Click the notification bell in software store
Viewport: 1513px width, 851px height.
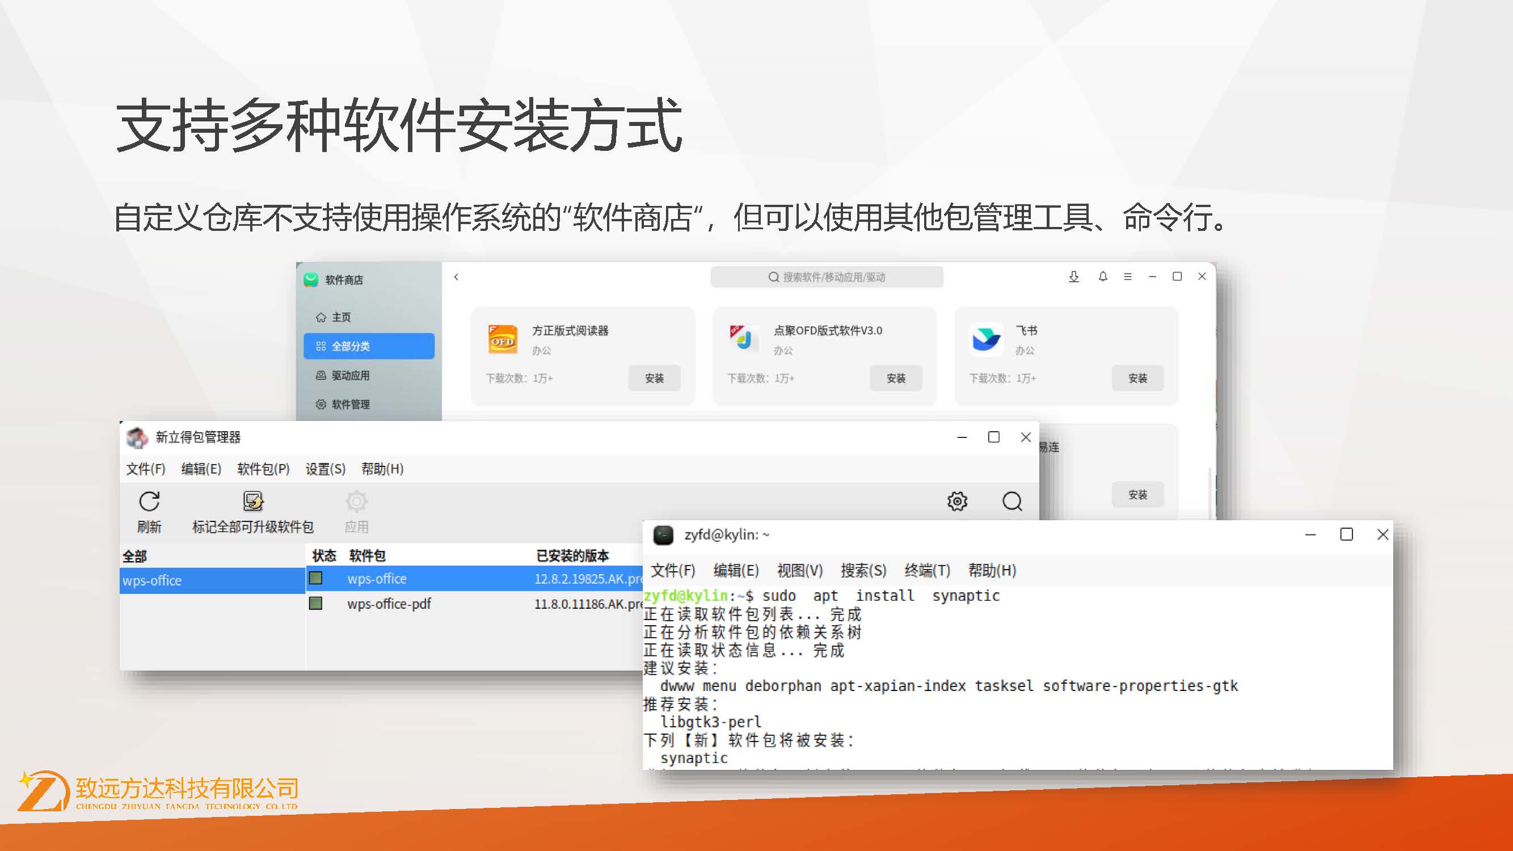[1102, 277]
